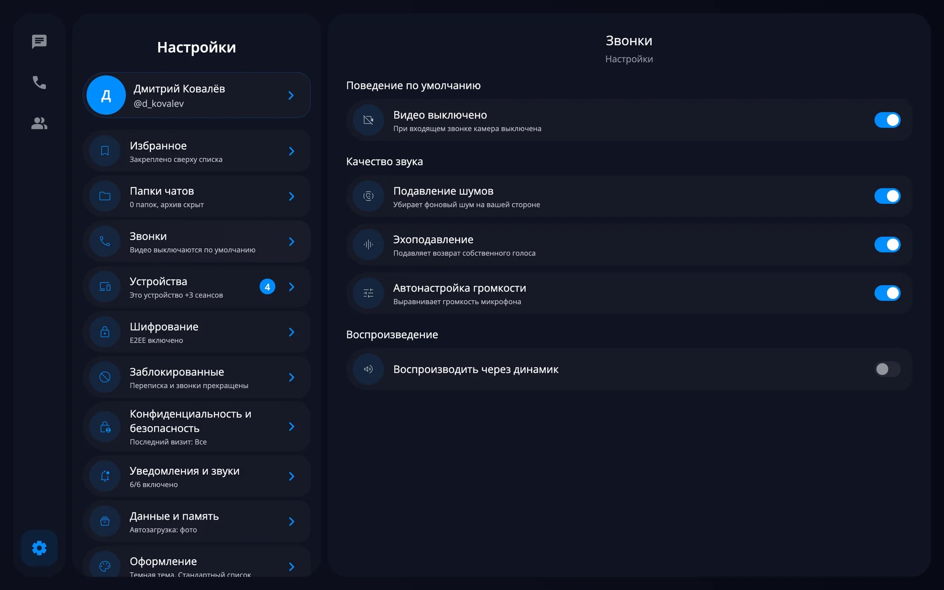The height and width of the screenshot is (590, 944).
Task: Click the badge 4 on Устройства
Action: click(x=267, y=287)
